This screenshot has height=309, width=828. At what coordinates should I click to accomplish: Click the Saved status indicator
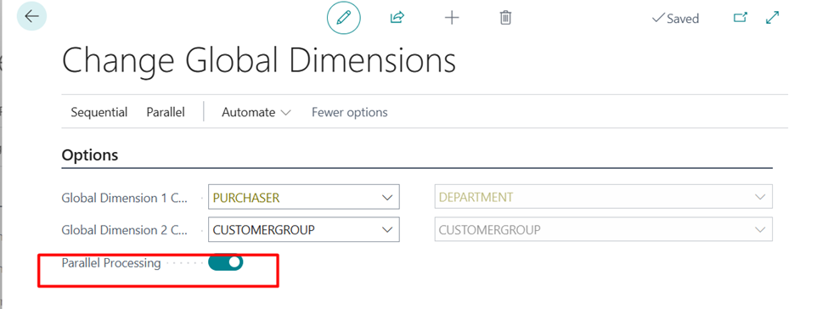point(675,19)
